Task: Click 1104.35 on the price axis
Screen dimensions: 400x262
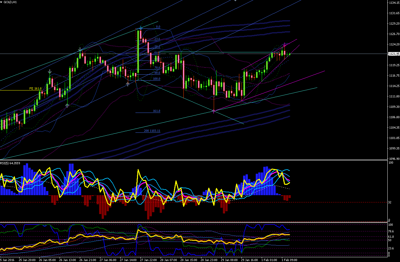Action: pyautogui.click(x=394, y=127)
